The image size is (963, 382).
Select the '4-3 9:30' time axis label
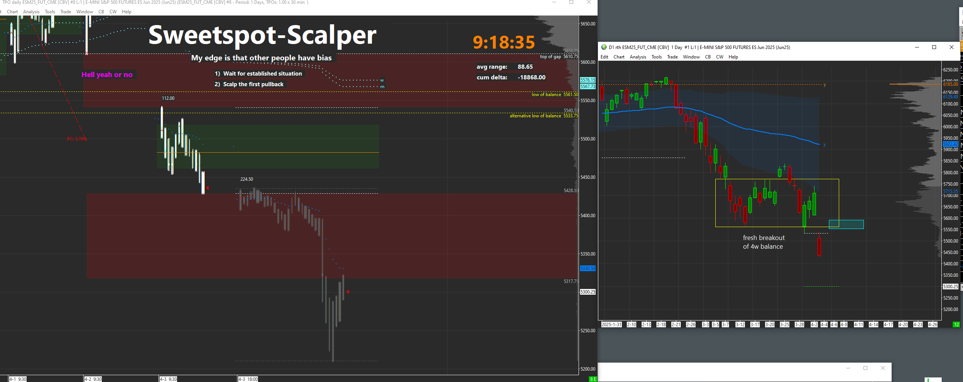coord(168,379)
